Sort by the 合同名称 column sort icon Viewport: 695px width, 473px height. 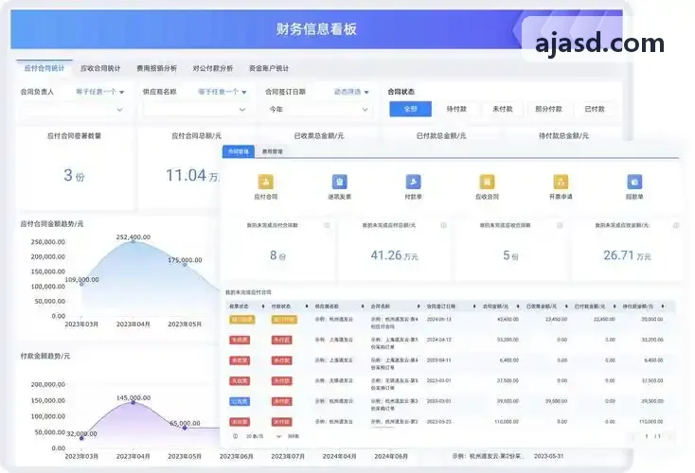pyautogui.click(x=419, y=307)
